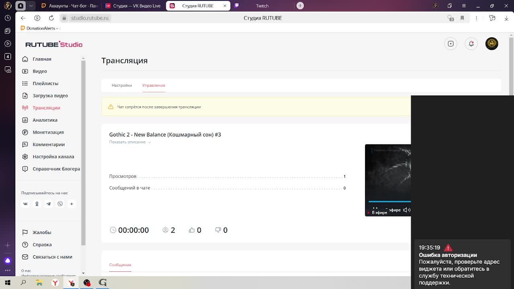Mute the stream preview player volume
The height and width of the screenshot is (289, 514).
pyautogui.click(x=406, y=210)
